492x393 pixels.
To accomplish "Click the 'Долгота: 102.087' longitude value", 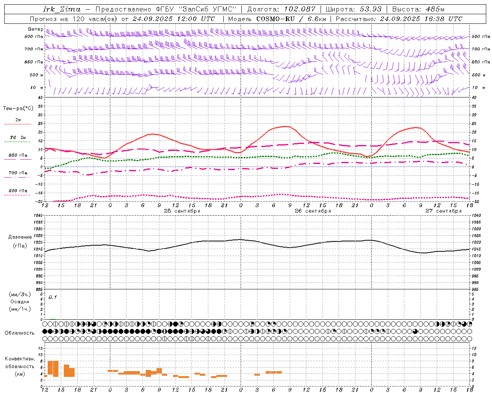I will [x=281, y=9].
